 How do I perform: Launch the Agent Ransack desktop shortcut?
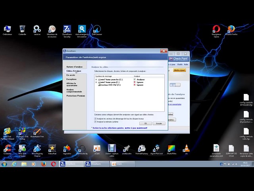156,150
